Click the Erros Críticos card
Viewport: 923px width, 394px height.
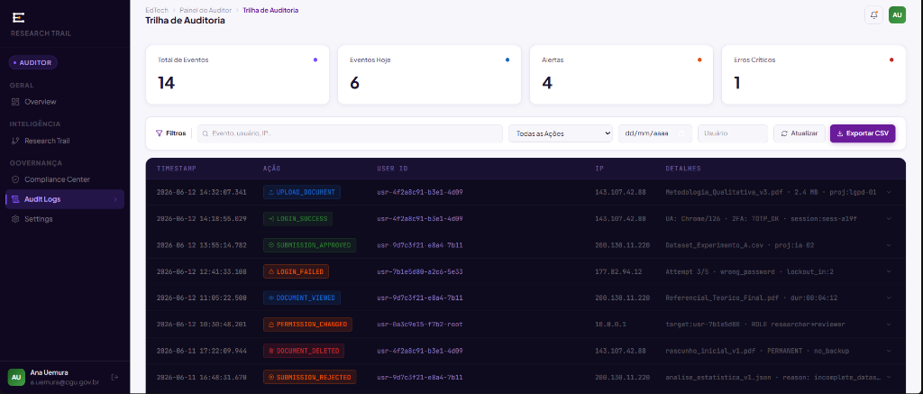click(x=814, y=75)
